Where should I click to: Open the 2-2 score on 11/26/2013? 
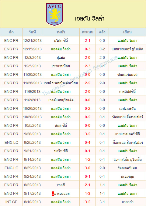pos(88,83)
